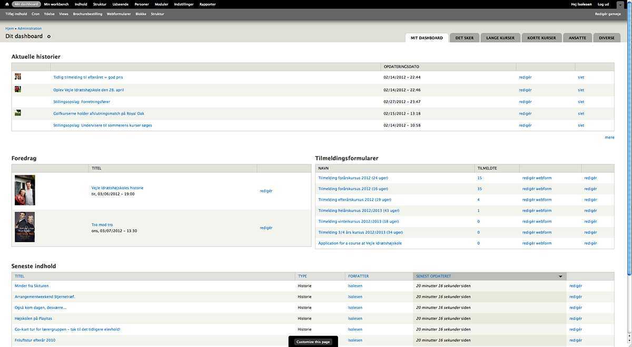Open the Rapporter menu

208,4
